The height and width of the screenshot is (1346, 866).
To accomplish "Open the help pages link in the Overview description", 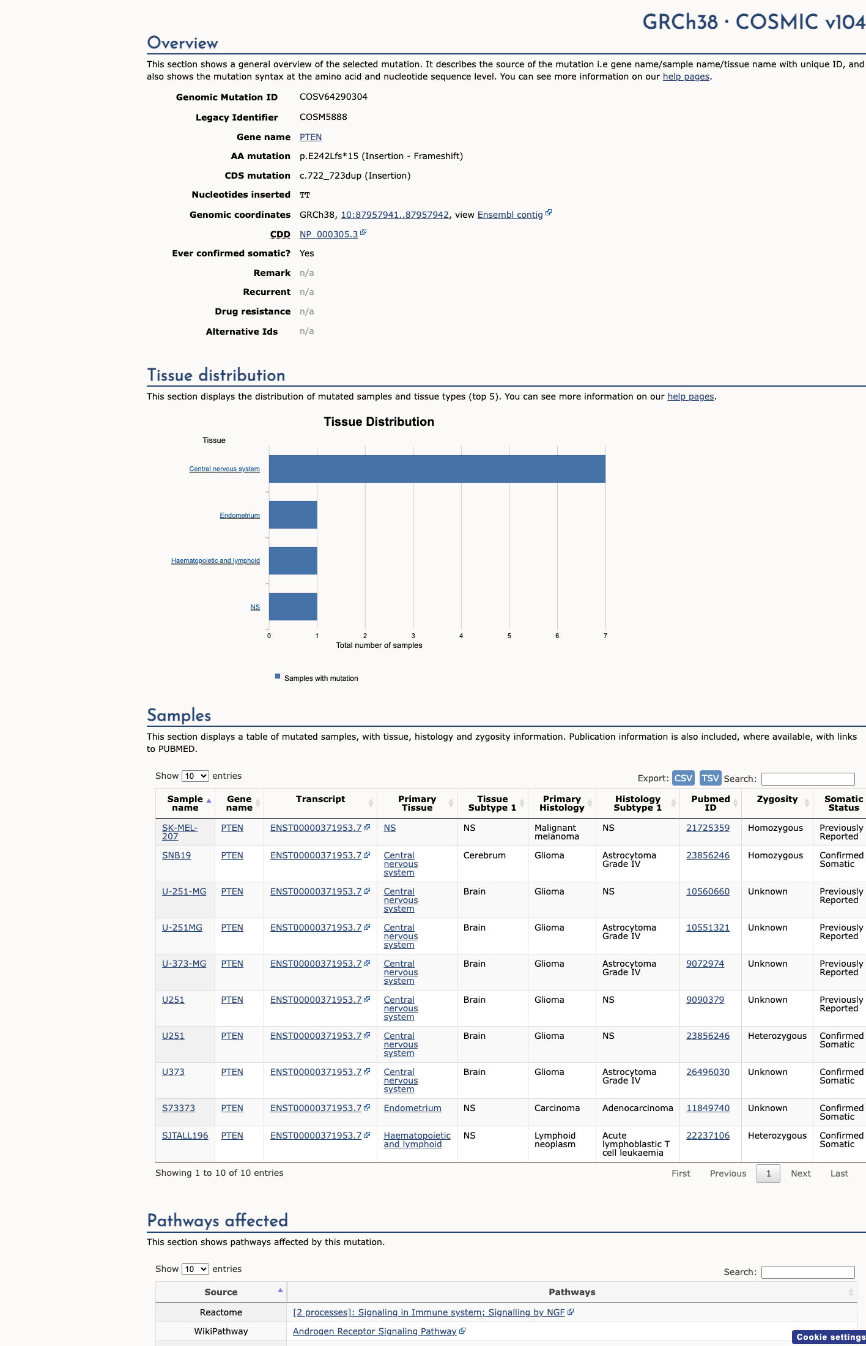I will tap(686, 76).
